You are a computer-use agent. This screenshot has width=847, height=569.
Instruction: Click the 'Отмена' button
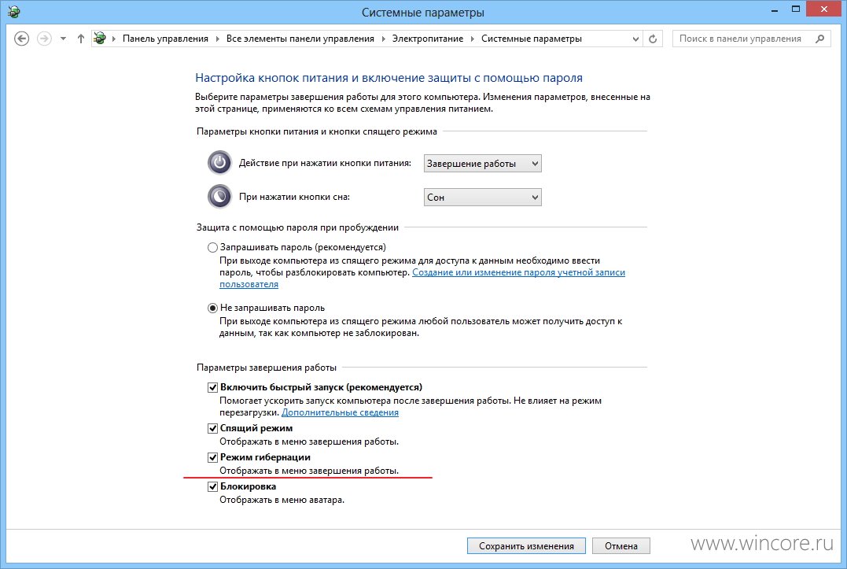point(621,545)
